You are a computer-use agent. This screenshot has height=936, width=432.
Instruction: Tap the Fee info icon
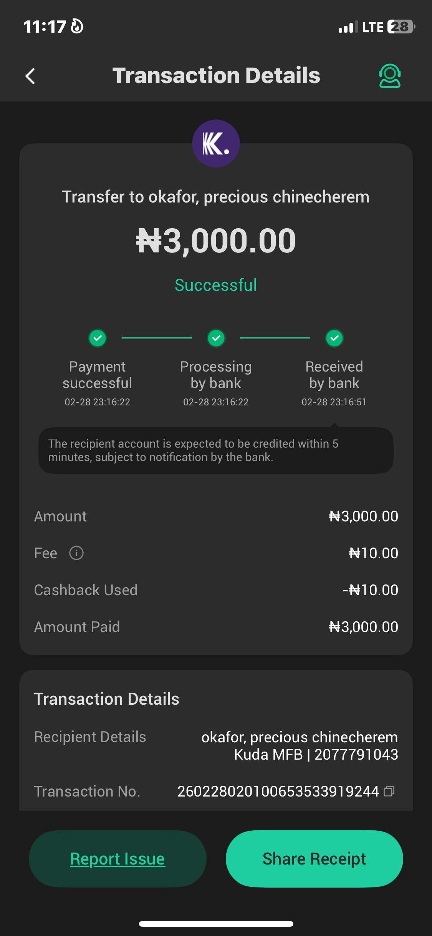[x=76, y=553]
